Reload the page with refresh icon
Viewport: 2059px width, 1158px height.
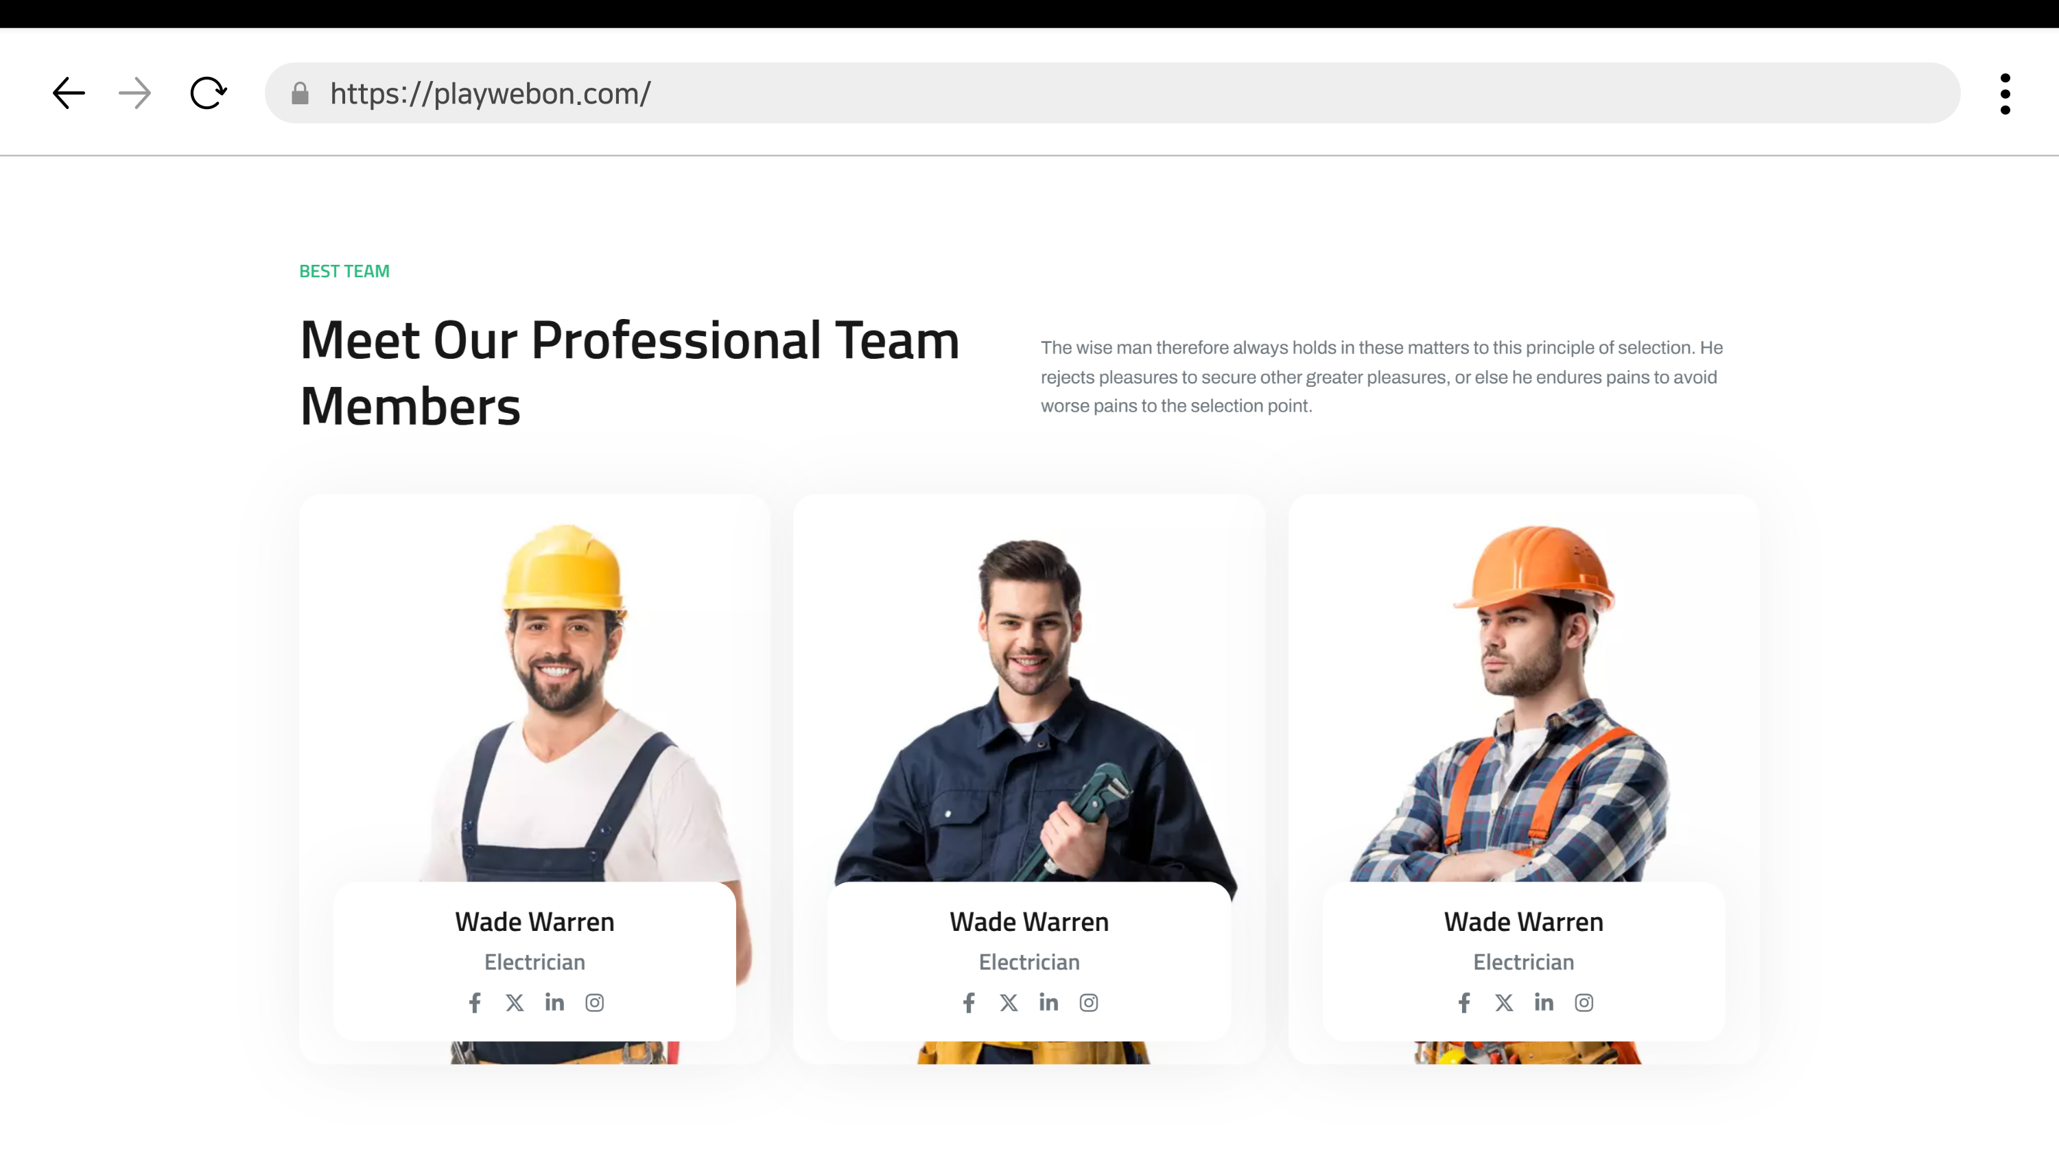coord(208,93)
